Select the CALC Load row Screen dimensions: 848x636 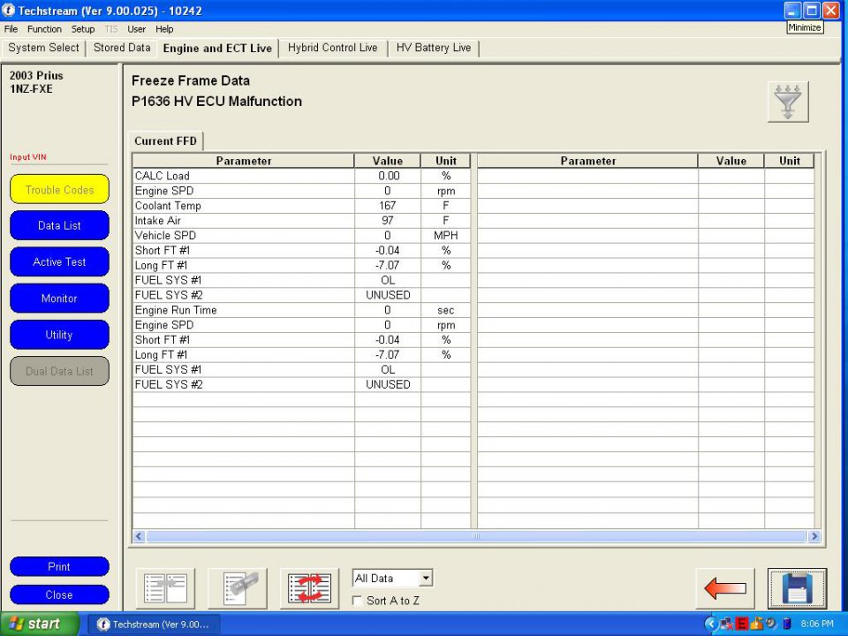(x=301, y=176)
